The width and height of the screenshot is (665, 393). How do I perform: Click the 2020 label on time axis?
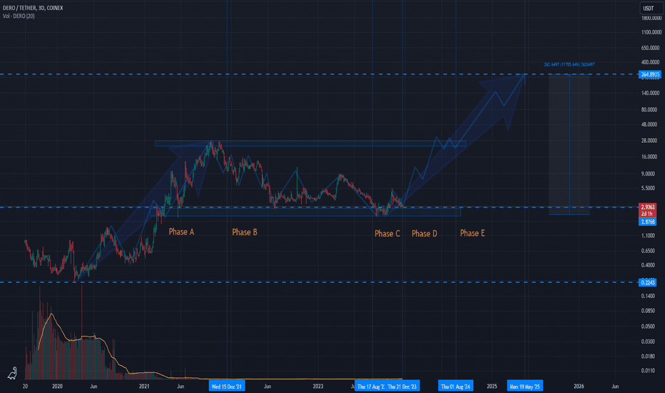(x=57, y=386)
